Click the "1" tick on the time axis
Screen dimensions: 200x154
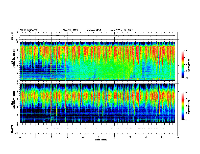point(36,137)
